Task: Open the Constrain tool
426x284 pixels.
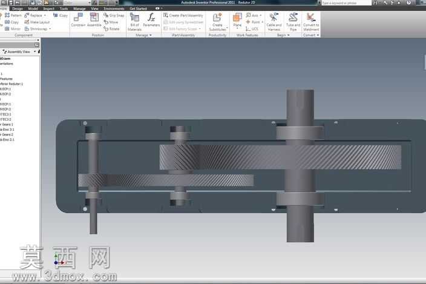Action: point(78,20)
